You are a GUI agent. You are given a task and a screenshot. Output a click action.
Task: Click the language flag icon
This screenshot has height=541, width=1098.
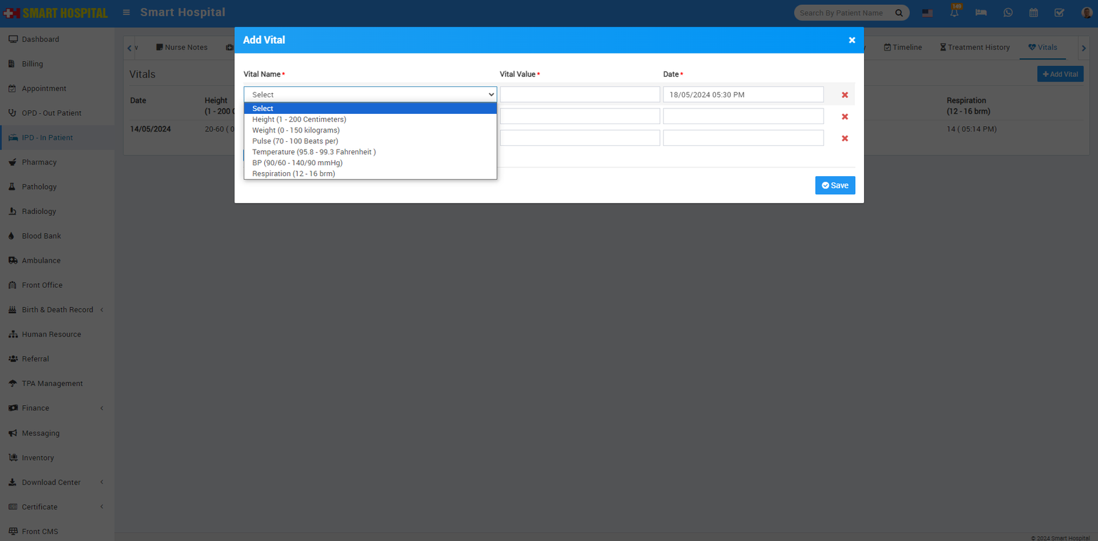pos(927,13)
